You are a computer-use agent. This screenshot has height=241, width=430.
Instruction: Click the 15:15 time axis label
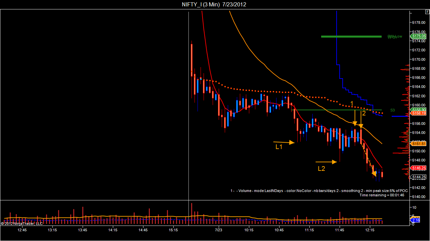tap(173, 230)
